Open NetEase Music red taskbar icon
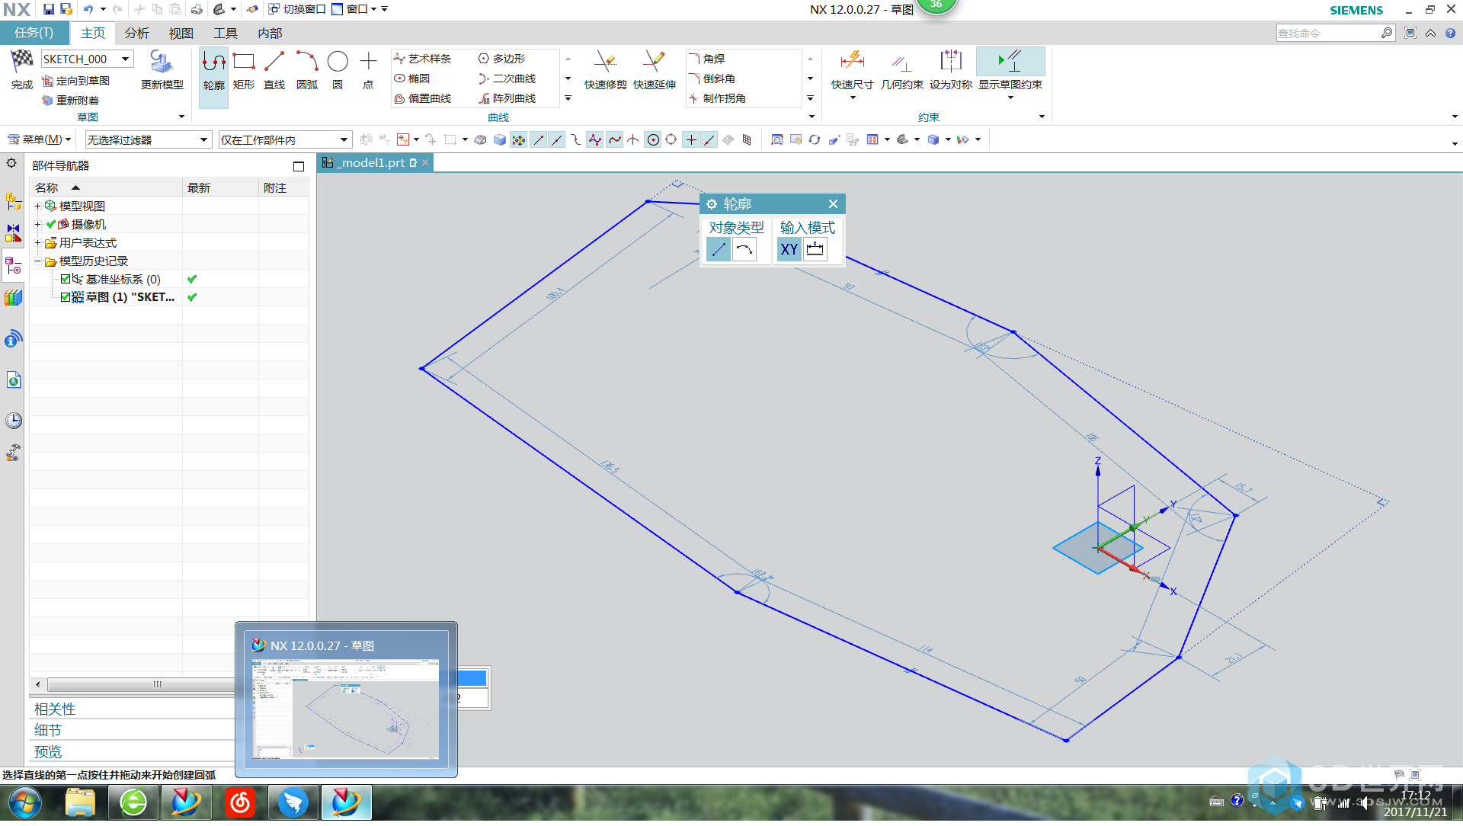The width and height of the screenshot is (1463, 826). 239,803
